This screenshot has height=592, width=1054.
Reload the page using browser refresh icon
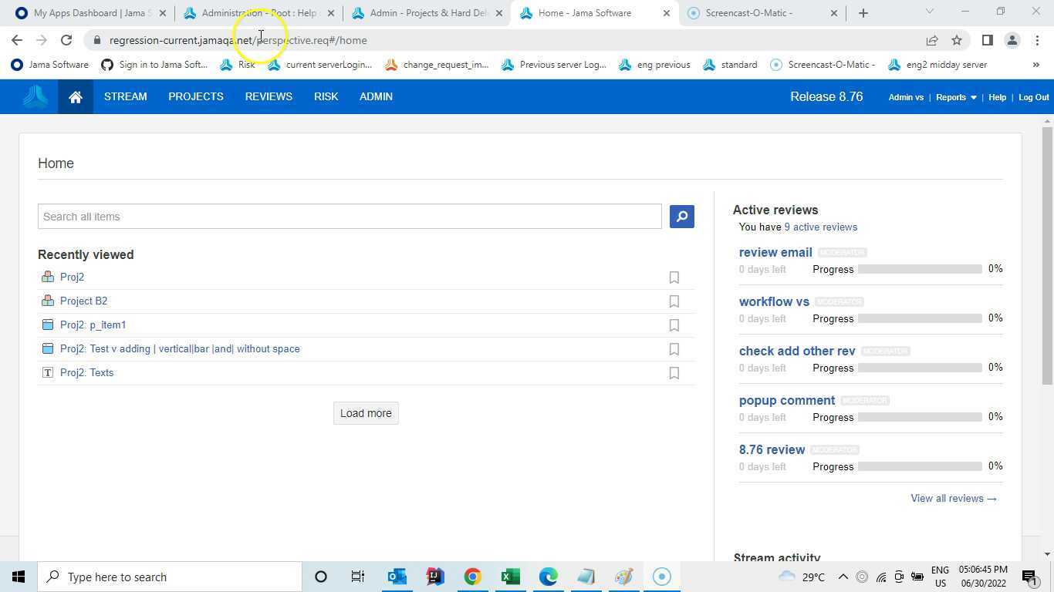tap(66, 40)
